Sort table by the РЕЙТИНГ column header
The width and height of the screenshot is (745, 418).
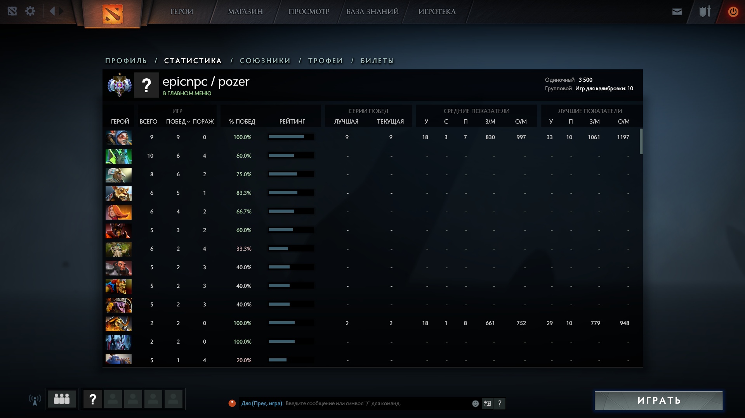tap(292, 122)
